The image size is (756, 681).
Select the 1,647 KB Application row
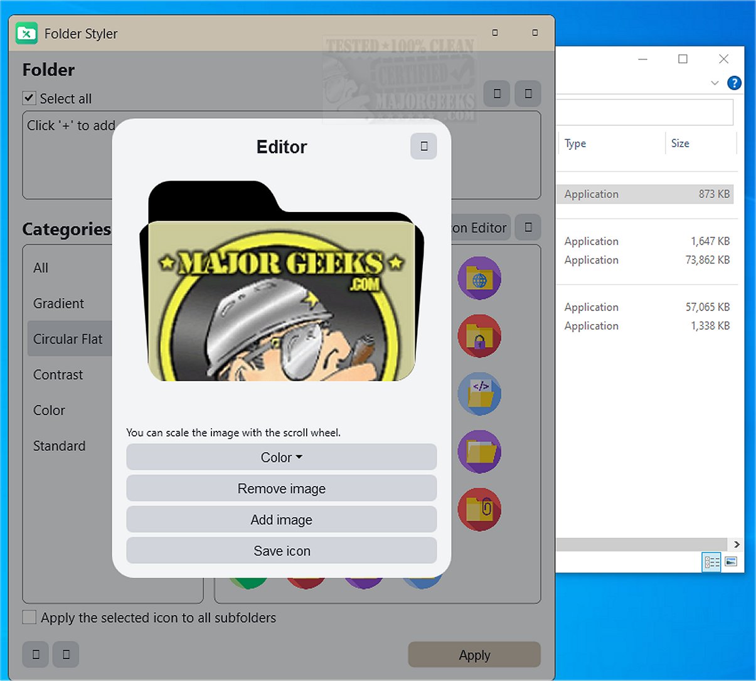point(645,241)
